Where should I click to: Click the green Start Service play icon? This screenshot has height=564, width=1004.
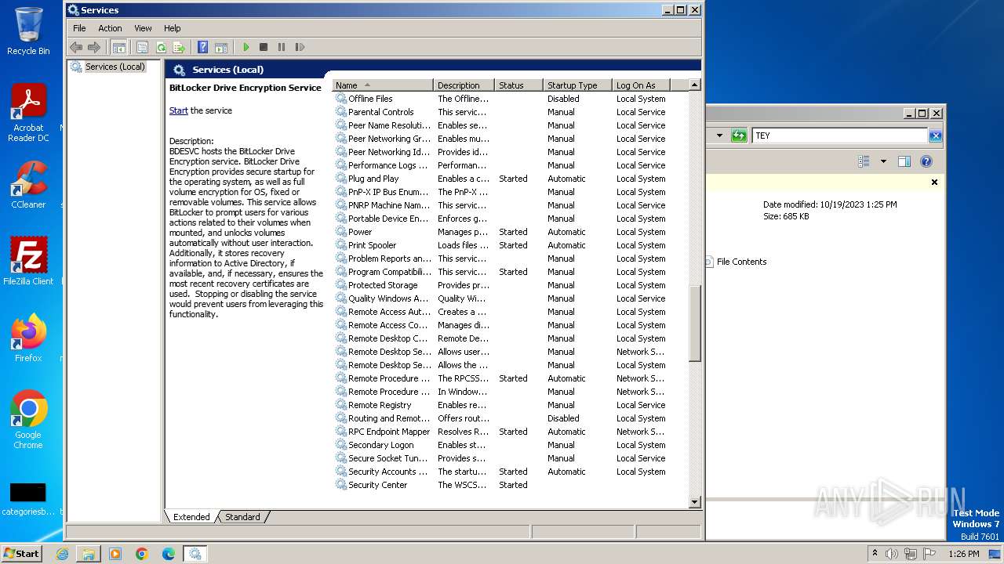[246, 47]
